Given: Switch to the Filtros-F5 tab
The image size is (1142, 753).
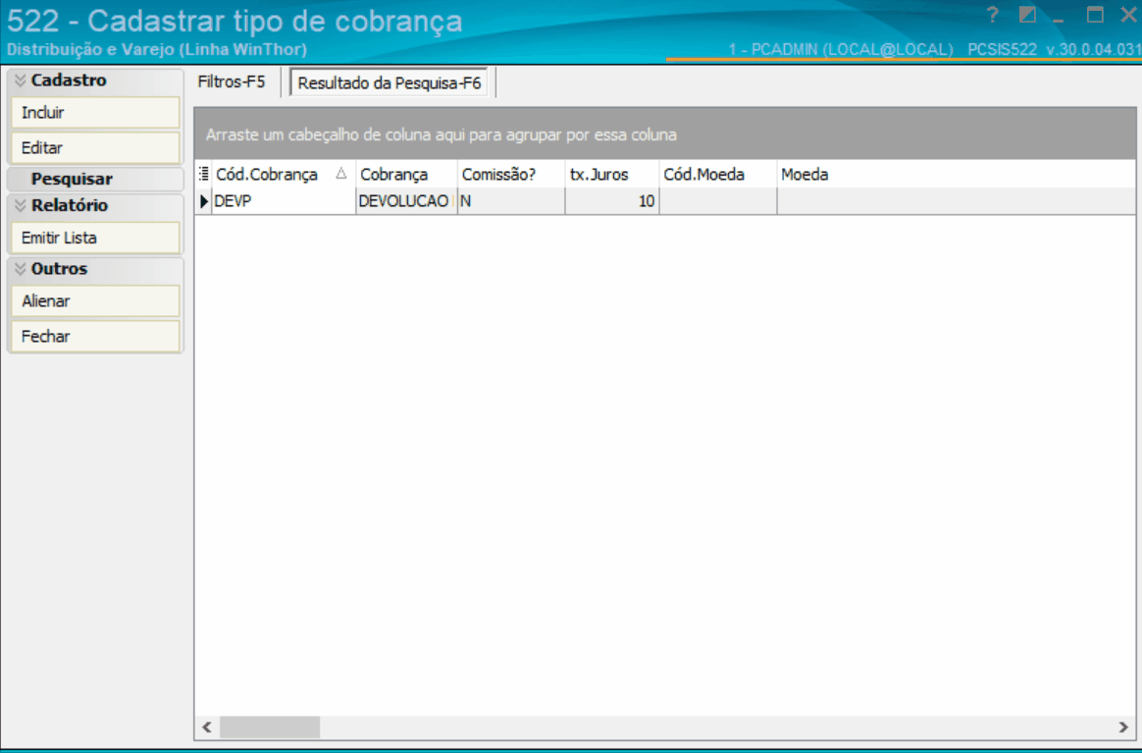Looking at the screenshot, I should (232, 81).
